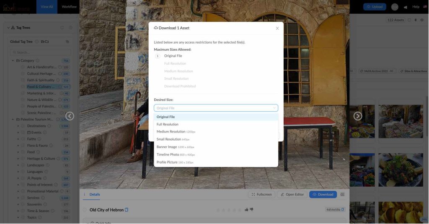Go to previous image with left arrow

tap(70, 116)
